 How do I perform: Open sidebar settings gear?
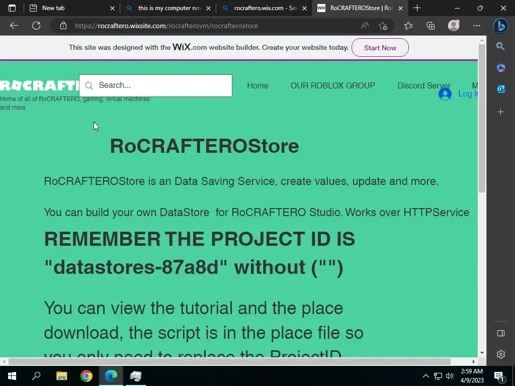500,354
